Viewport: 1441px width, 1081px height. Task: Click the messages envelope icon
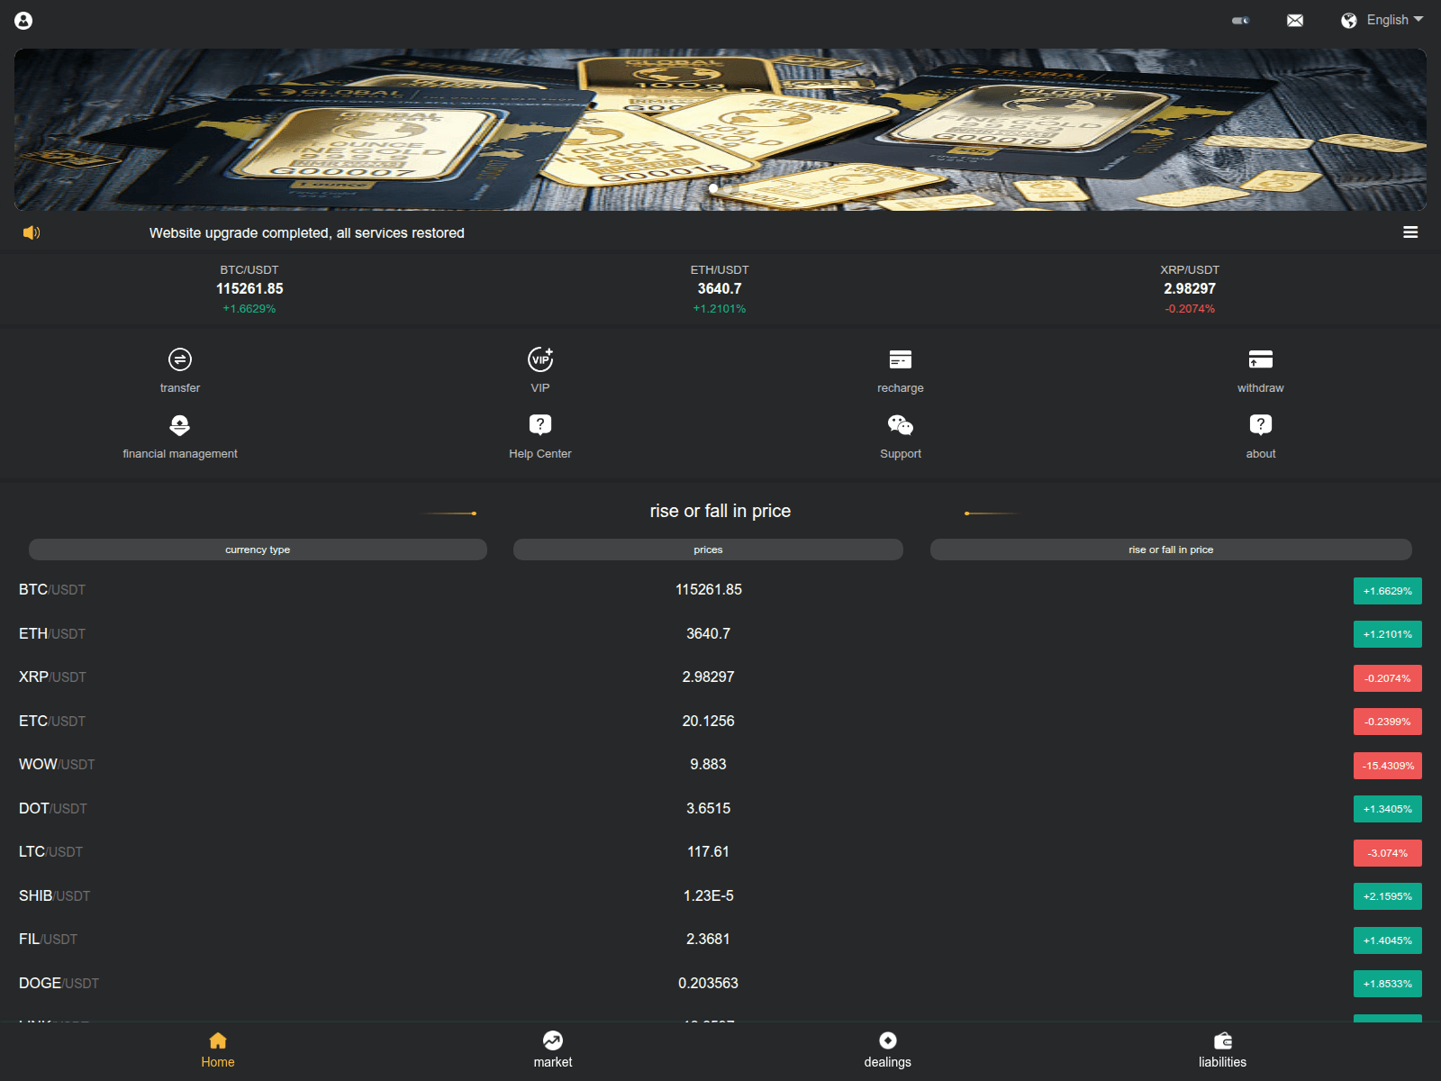1294,20
